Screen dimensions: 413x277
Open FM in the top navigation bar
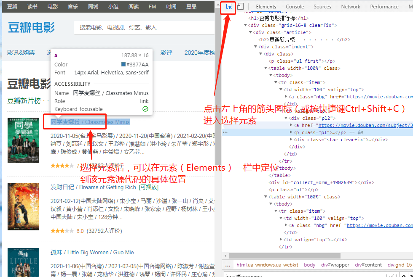click(152, 7)
